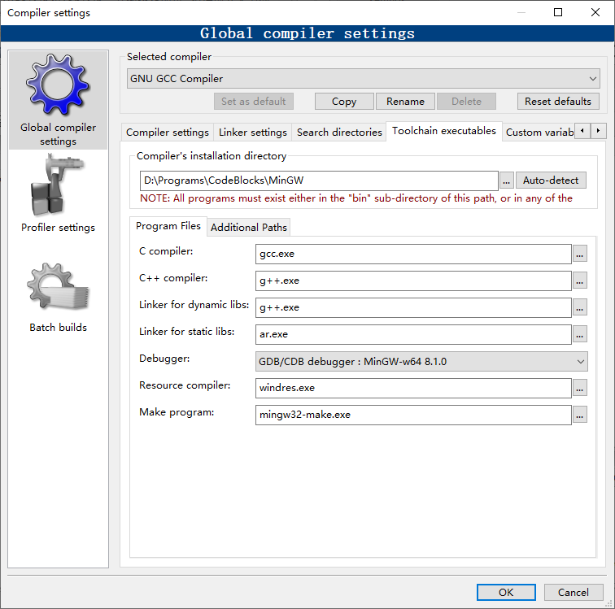
Task: Browse for the C++ compiler executable
Action: 580,281
